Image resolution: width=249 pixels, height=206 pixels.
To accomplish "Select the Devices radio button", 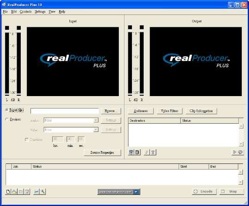I will click(x=7, y=119).
